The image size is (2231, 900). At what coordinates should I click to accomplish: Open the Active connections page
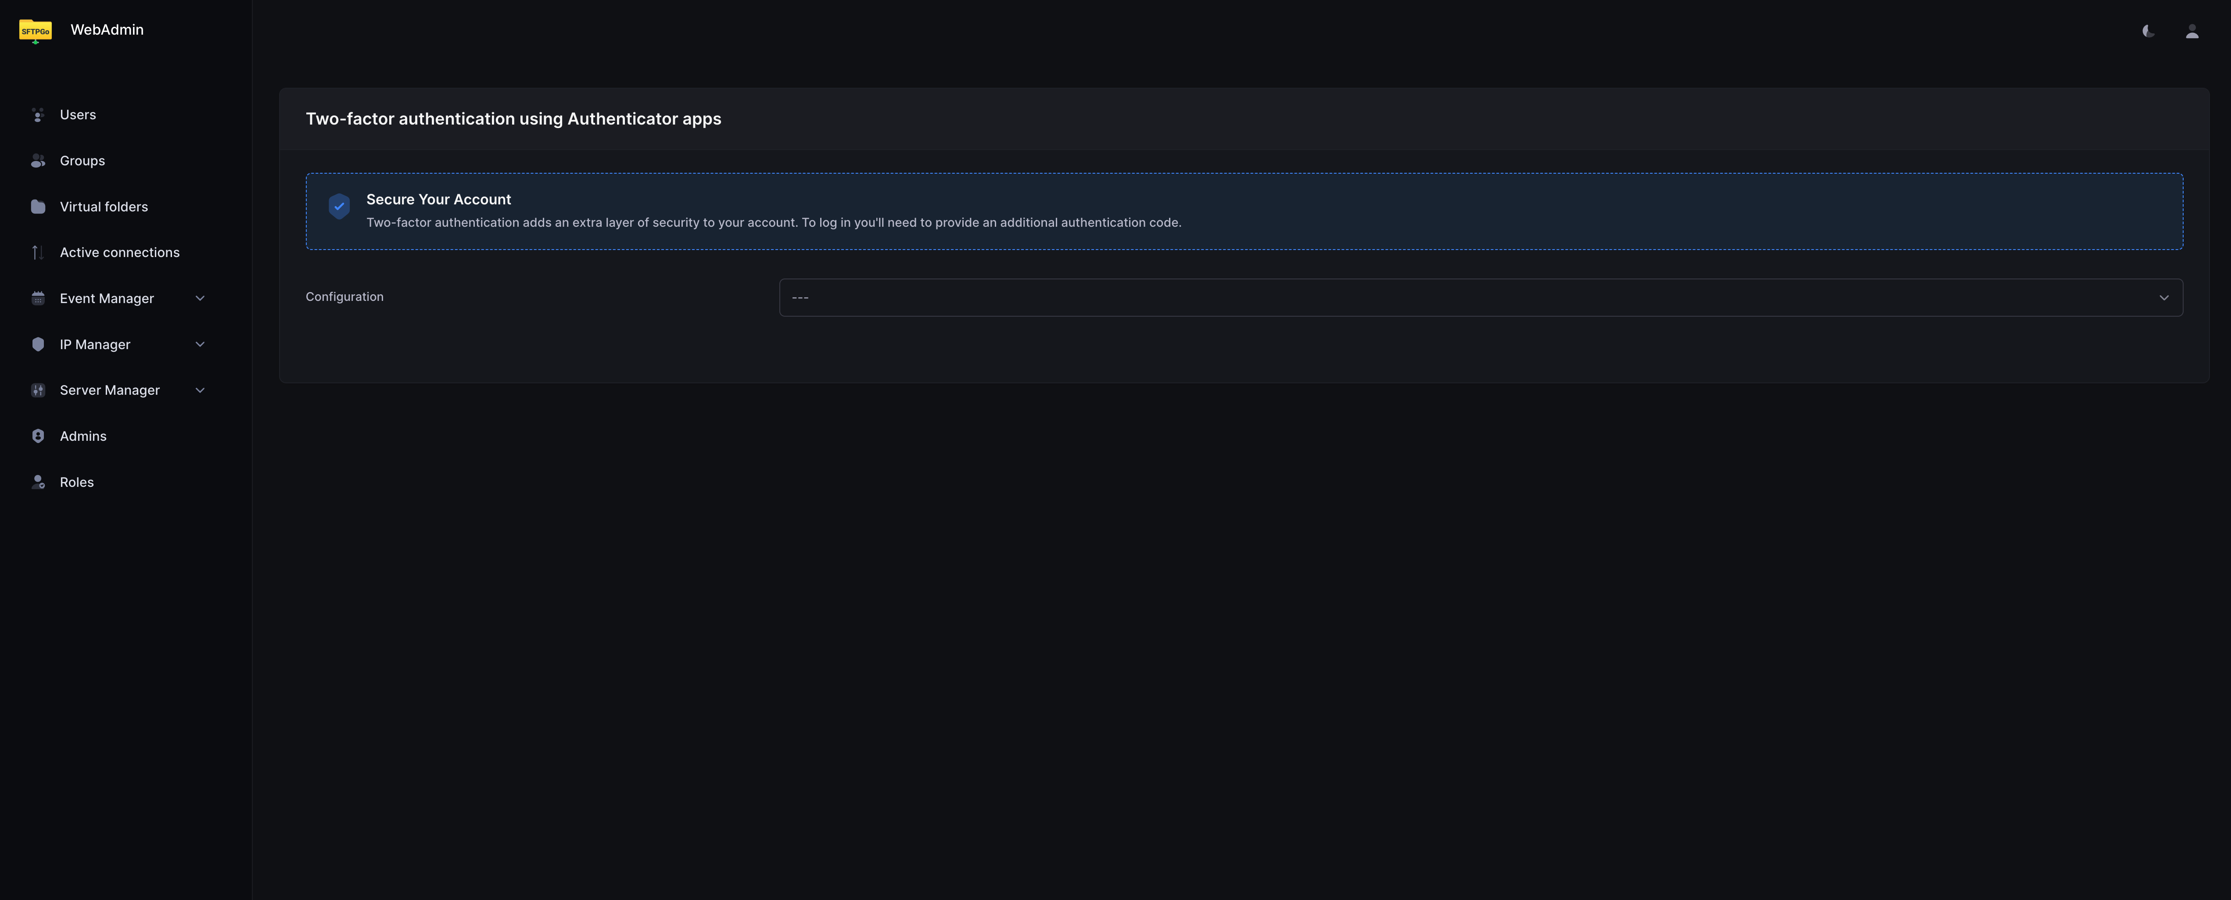119,253
